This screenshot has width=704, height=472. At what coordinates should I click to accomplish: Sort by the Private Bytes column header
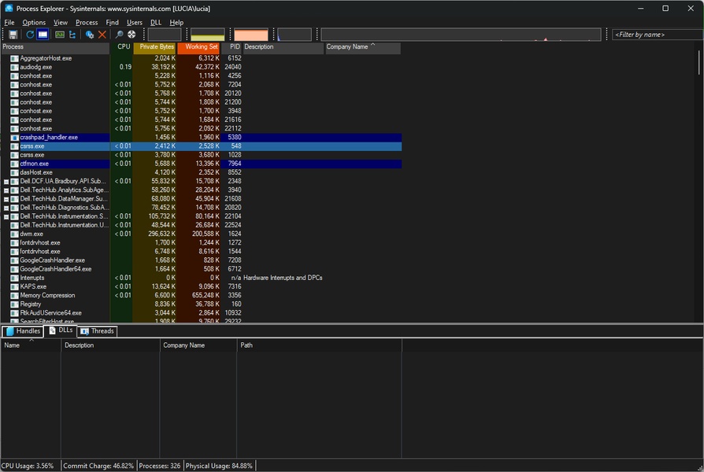[155, 47]
